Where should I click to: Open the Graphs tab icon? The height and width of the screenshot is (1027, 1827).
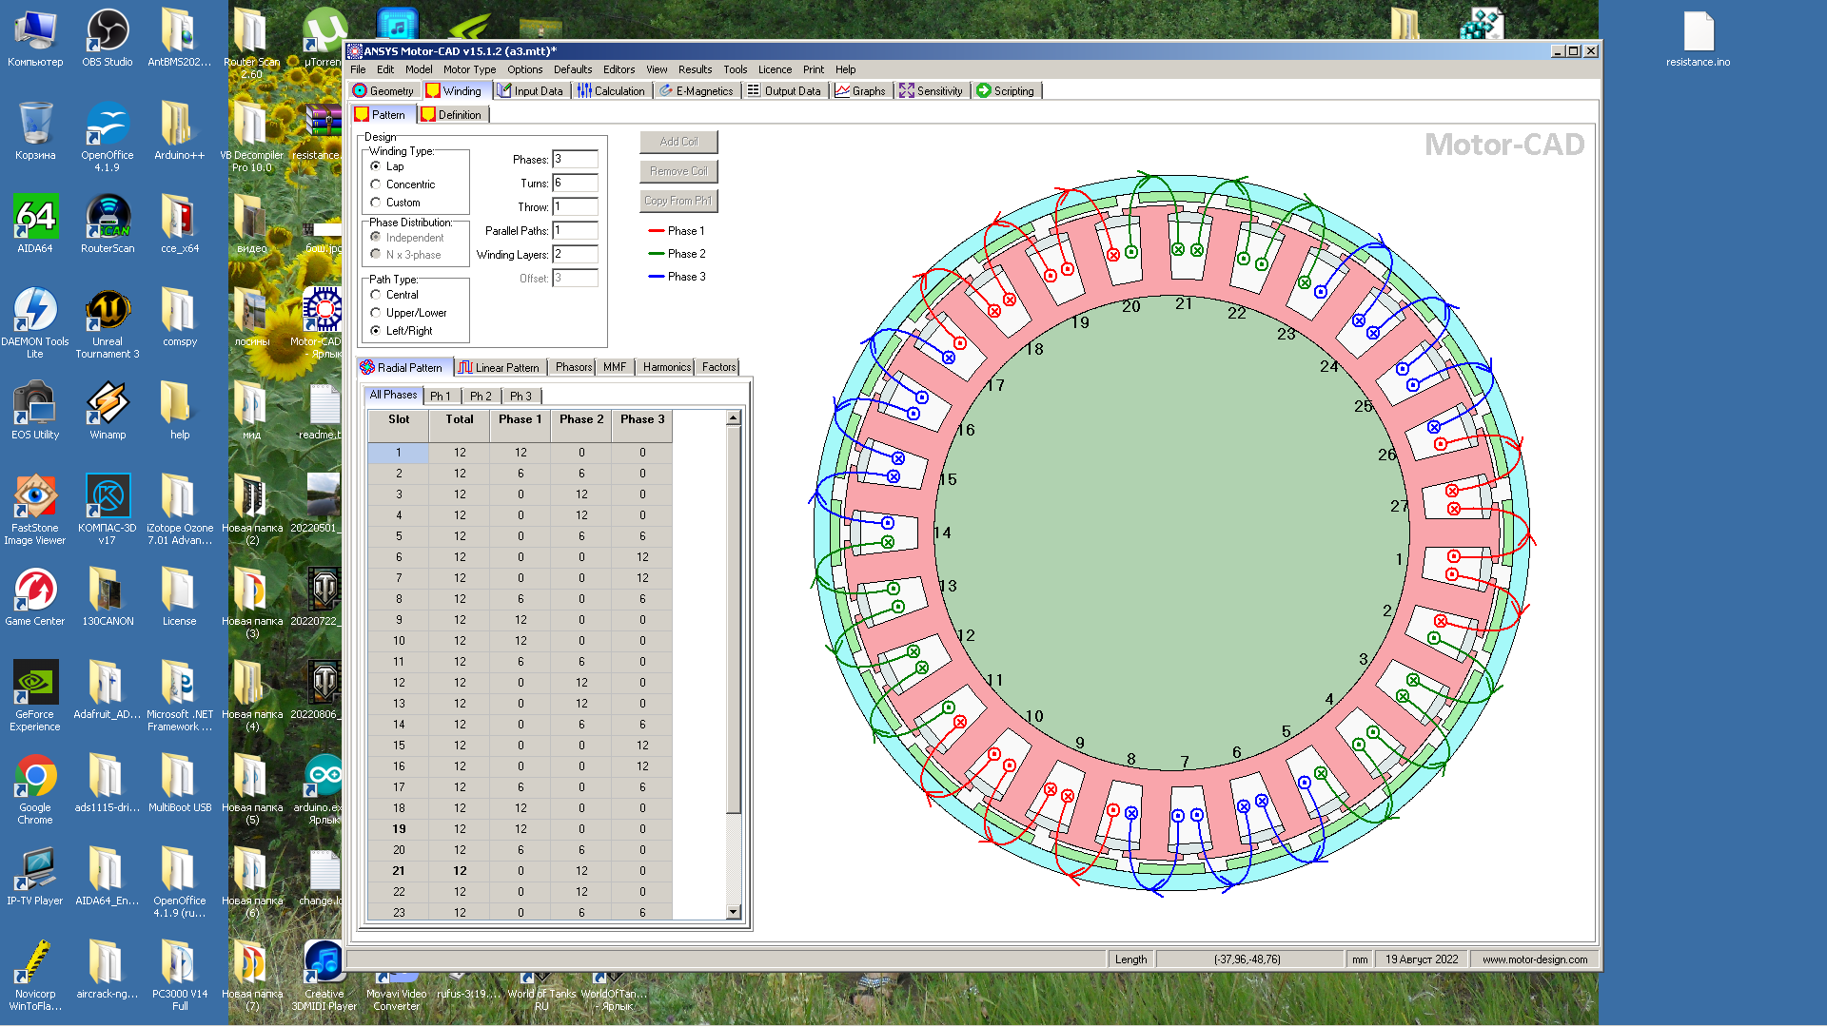pyautogui.click(x=842, y=91)
